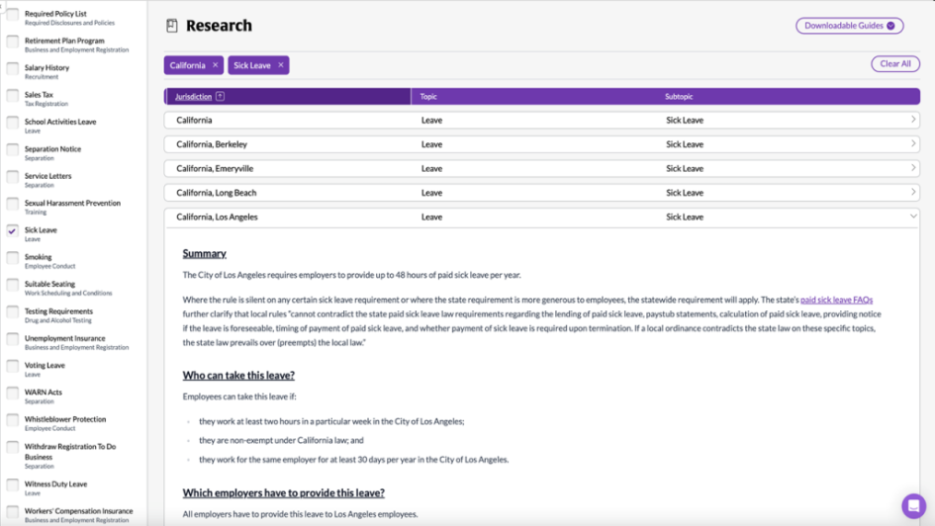Check the Separation Notice checkbox

click(x=13, y=149)
